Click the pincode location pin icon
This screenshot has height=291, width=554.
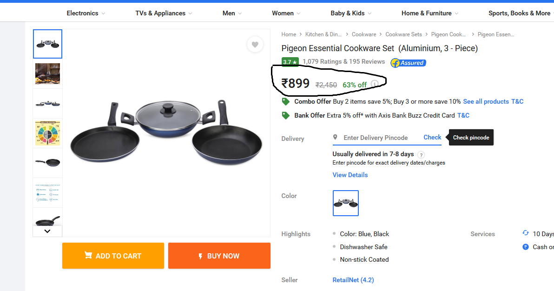click(x=335, y=137)
